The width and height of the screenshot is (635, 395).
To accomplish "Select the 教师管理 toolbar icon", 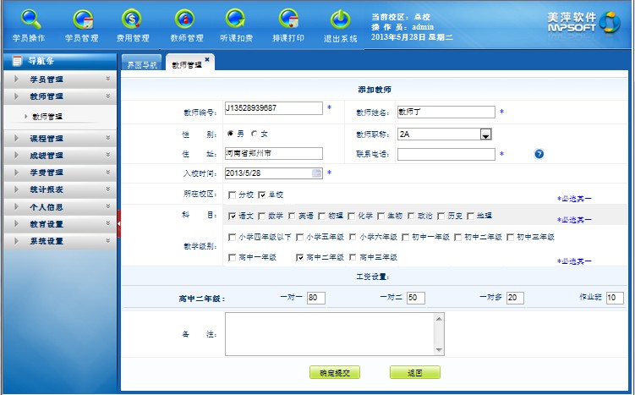I will [x=186, y=25].
